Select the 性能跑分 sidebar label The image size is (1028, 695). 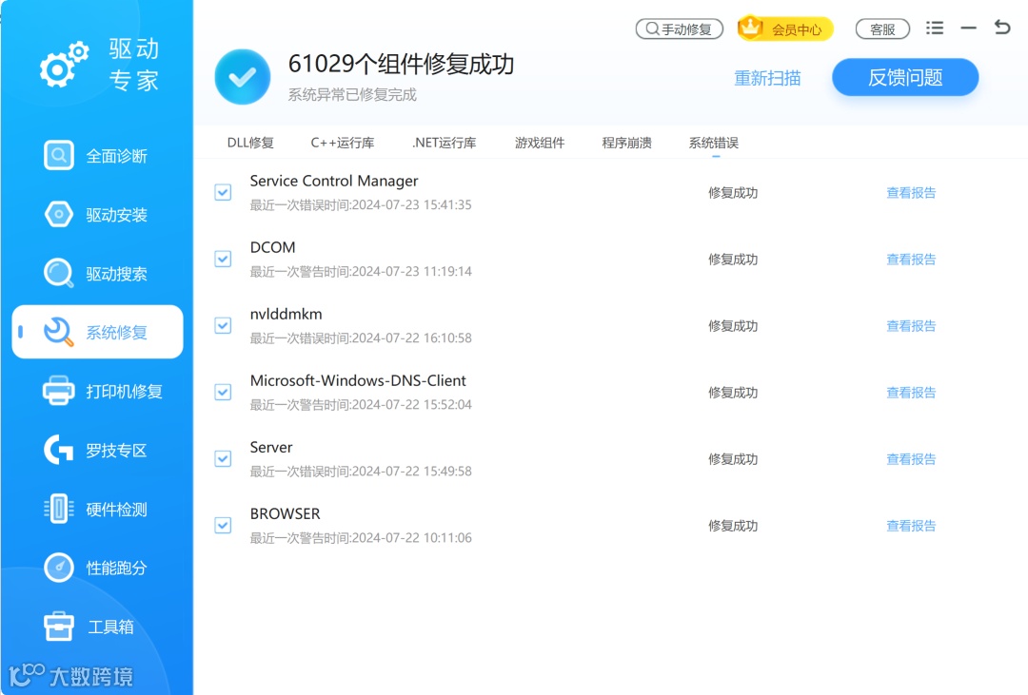(117, 568)
